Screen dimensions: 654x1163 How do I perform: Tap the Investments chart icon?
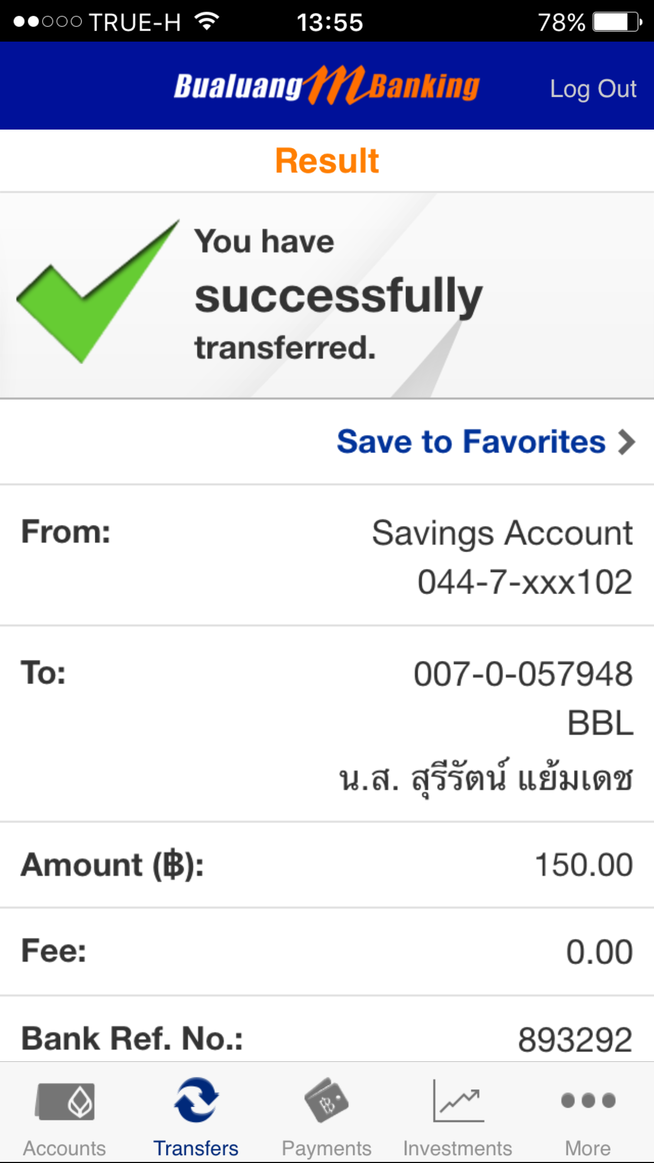[x=458, y=1100]
